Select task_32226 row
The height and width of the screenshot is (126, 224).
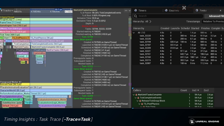178,39
